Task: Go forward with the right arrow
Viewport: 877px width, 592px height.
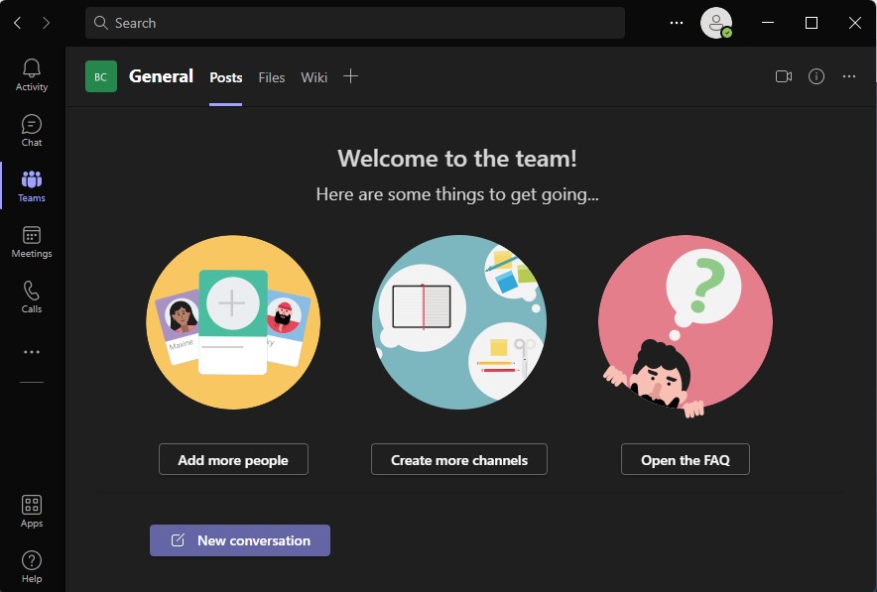Action: pyautogui.click(x=46, y=23)
